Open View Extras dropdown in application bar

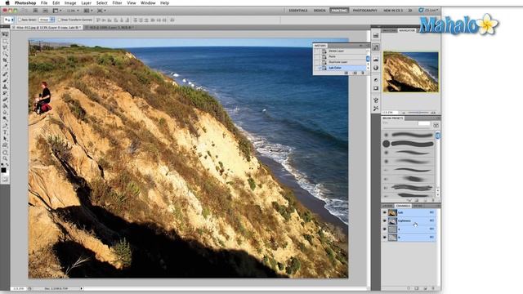click(57, 11)
